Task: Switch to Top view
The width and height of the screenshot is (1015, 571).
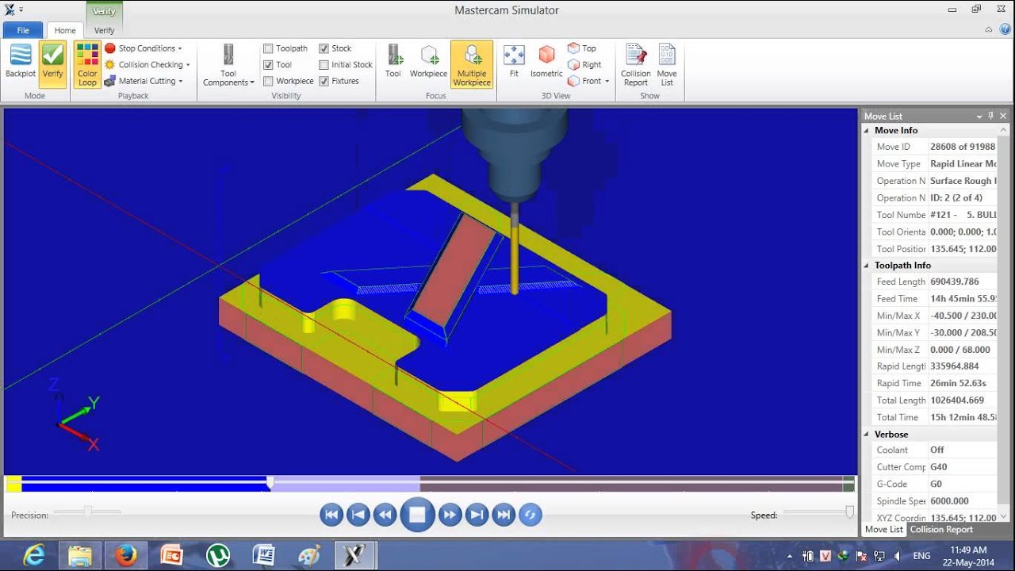Action: (x=582, y=48)
